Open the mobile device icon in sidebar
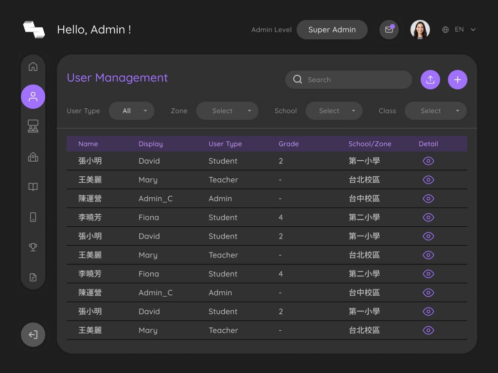Image resolution: width=498 pixels, height=373 pixels. [x=33, y=217]
